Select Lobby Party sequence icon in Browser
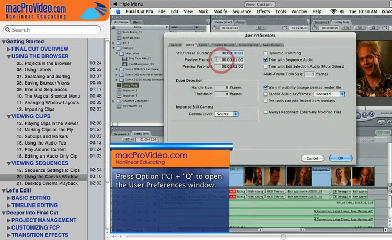This screenshot has height=240, width=392. [119, 85]
